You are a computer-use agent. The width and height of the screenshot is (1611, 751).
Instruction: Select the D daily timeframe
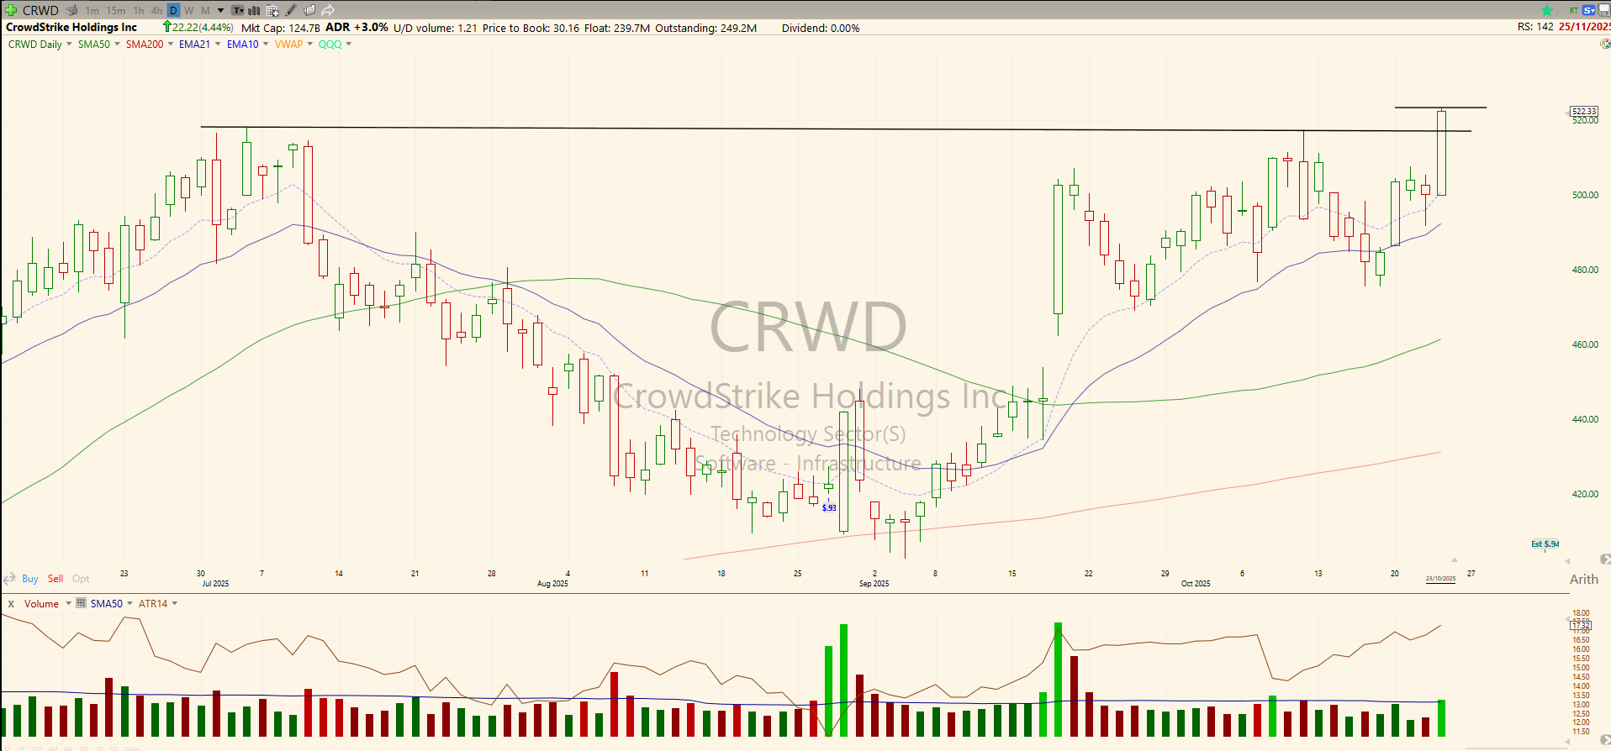point(173,10)
